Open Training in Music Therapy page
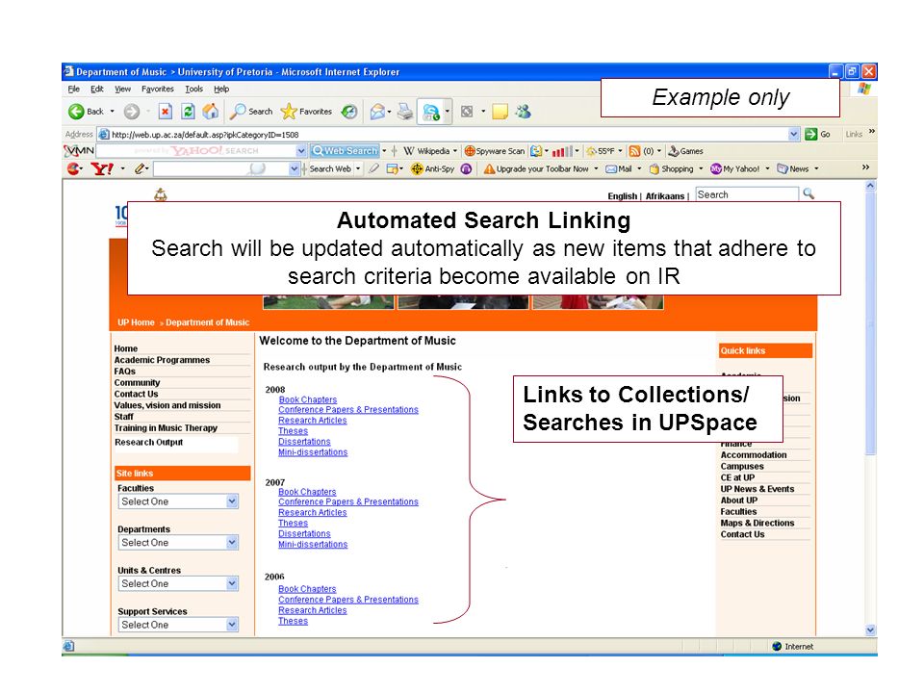Screen dimensions: 924x693 tap(166, 427)
